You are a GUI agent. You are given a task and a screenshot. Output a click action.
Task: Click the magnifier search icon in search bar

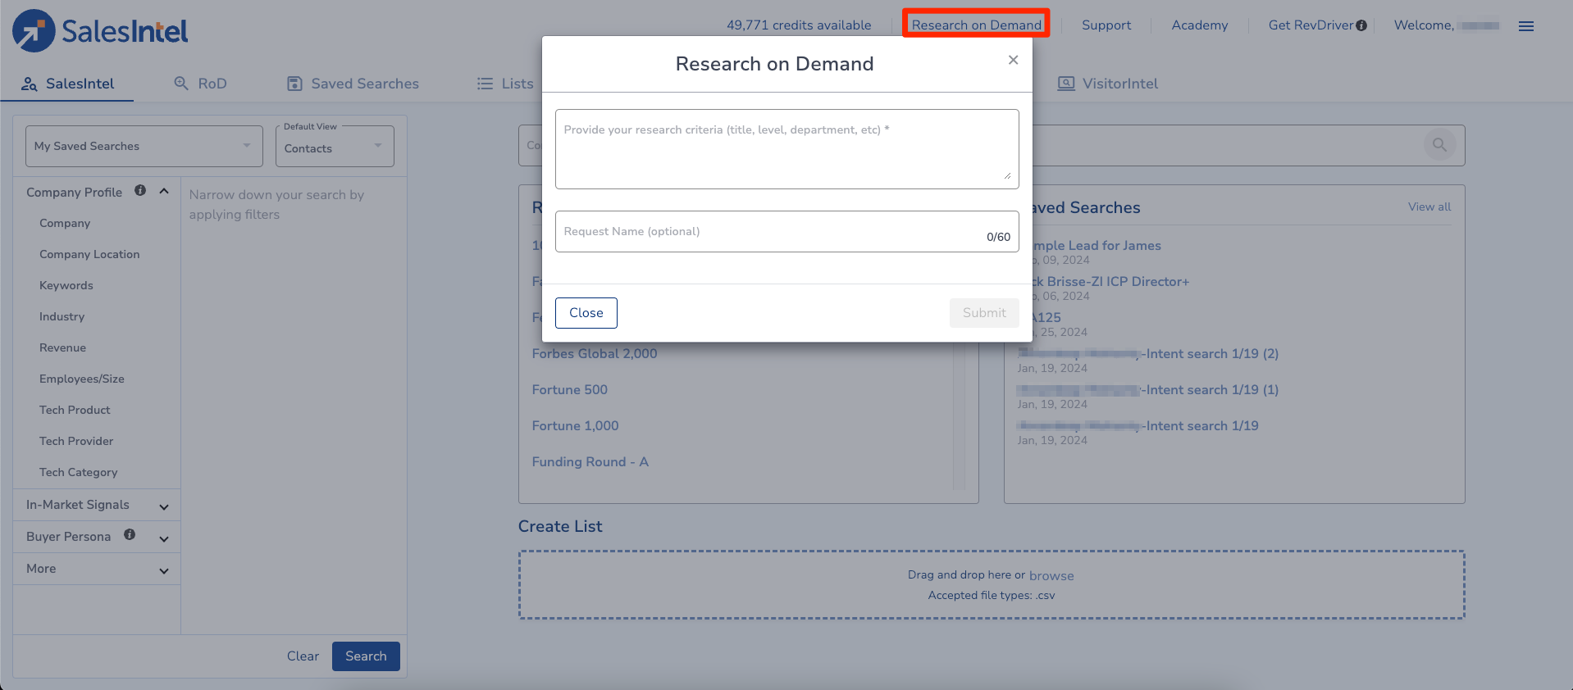[x=1439, y=145]
